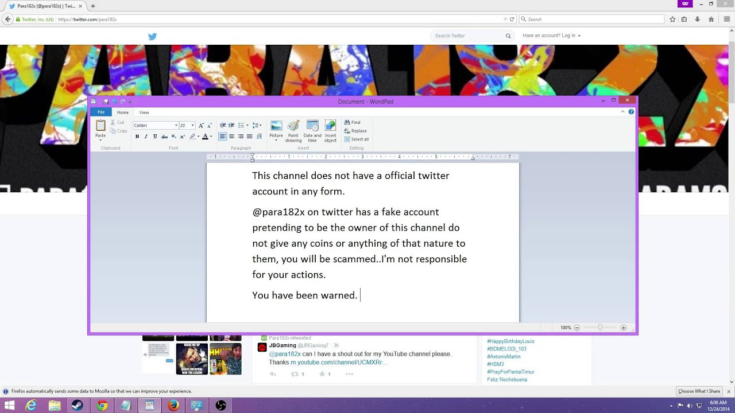Decrease paragraph indent
This screenshot has width=735, height=413.
[223, 125]
